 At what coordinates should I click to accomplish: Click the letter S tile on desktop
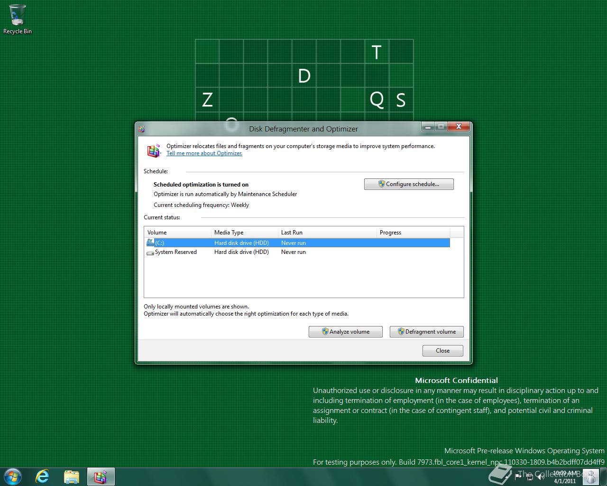(401, 100)
